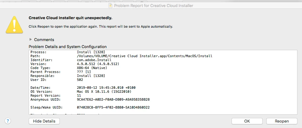Click the OK button

click(247, 121)
